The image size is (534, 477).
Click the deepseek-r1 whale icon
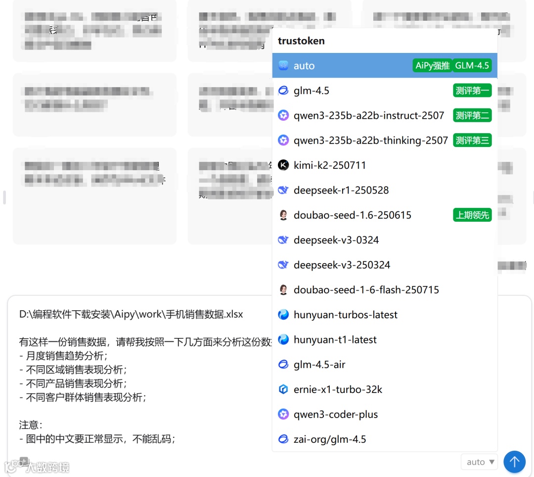click(x=283, y=190)
